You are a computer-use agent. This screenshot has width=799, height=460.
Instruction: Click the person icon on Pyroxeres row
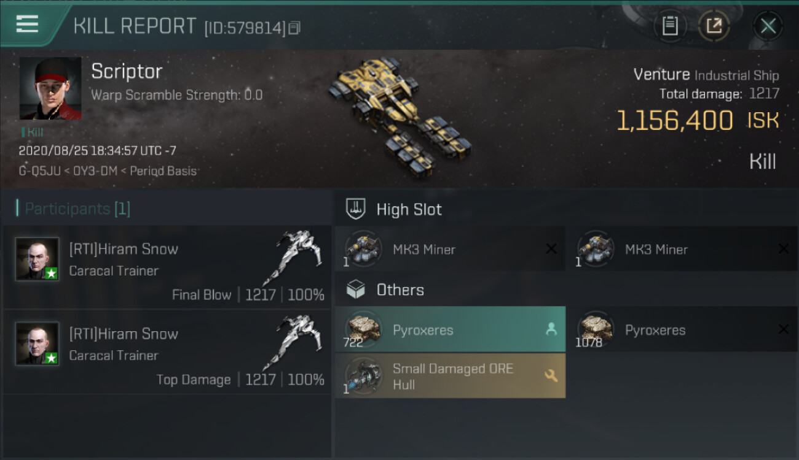coord(551,329)
